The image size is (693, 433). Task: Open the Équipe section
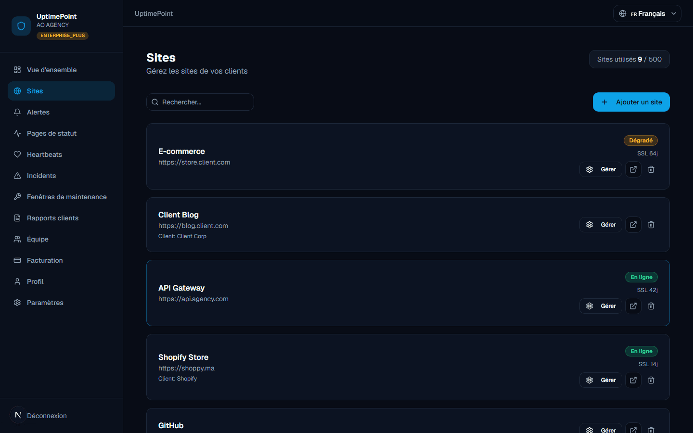[61, 239]
